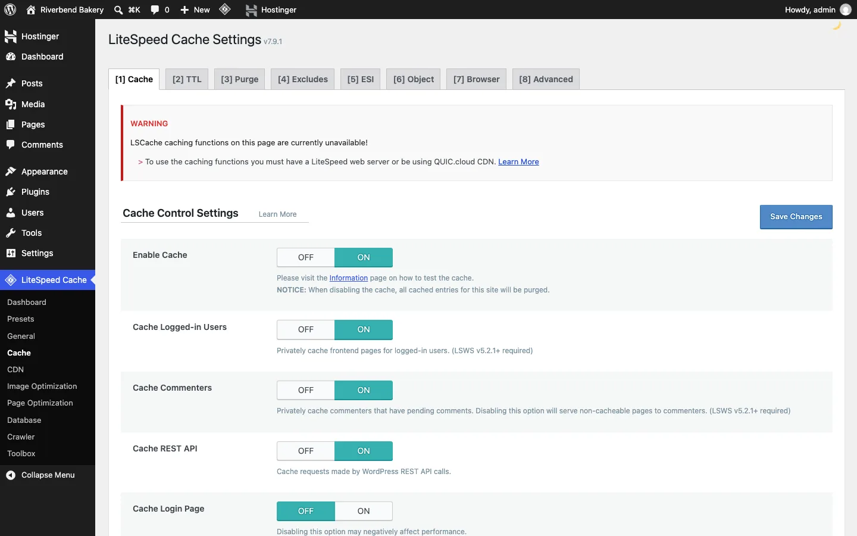Click the Users person icon
This screenshot has height=536, width=857.
11,213
